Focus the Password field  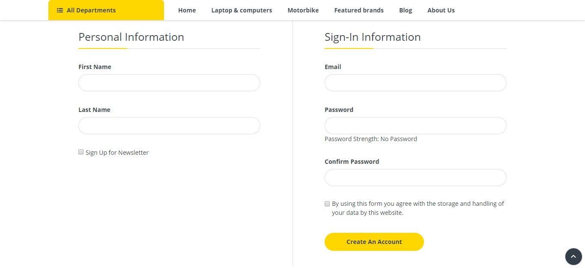415,126
